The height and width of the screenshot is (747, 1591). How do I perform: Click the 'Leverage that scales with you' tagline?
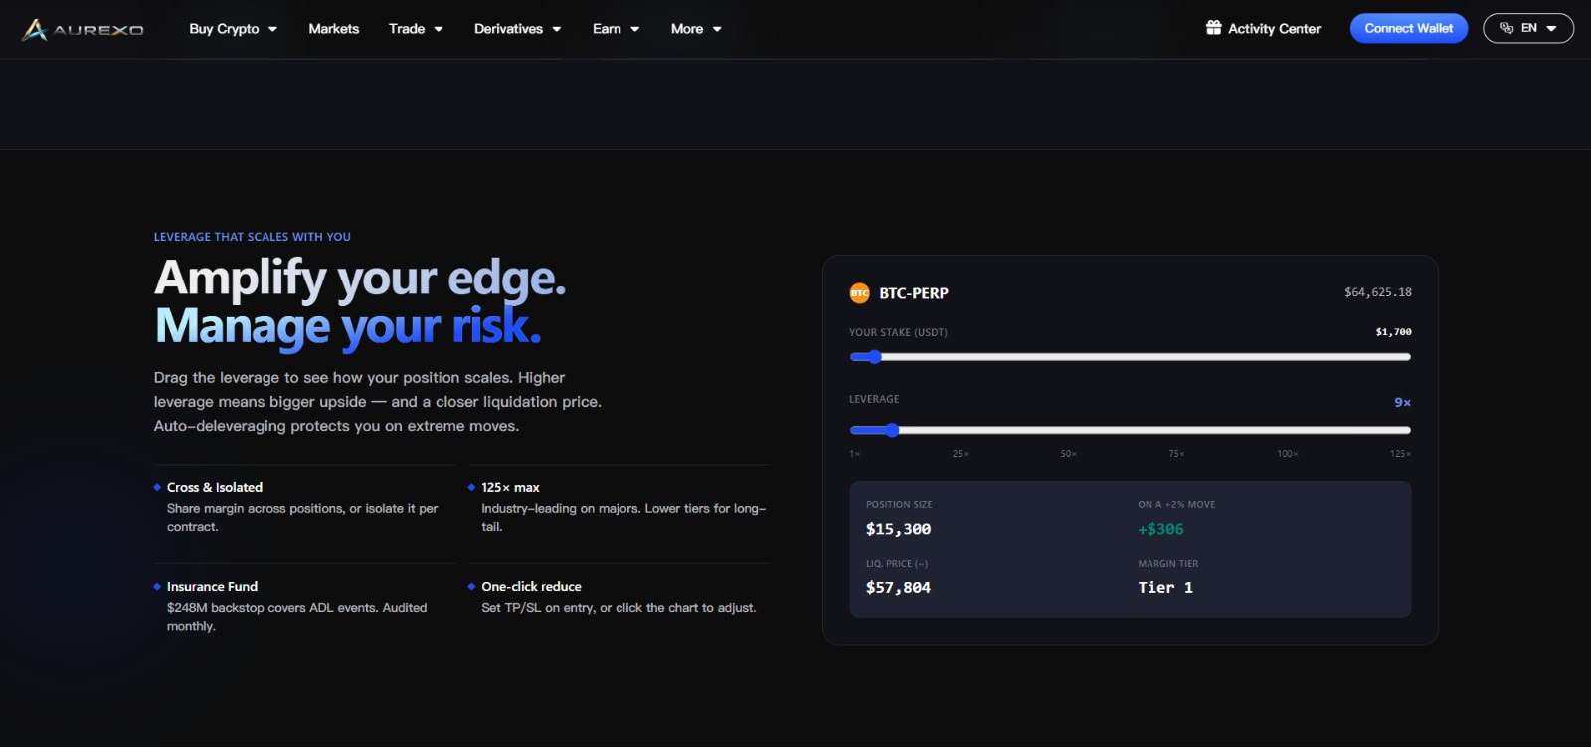pyautogui.click(x=253, y=237)
